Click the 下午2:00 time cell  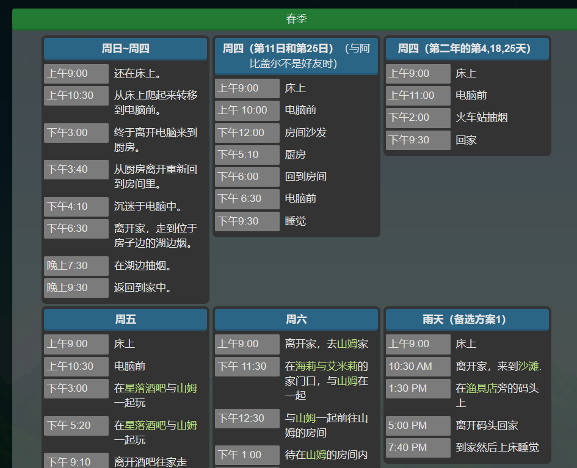(418, 118)
